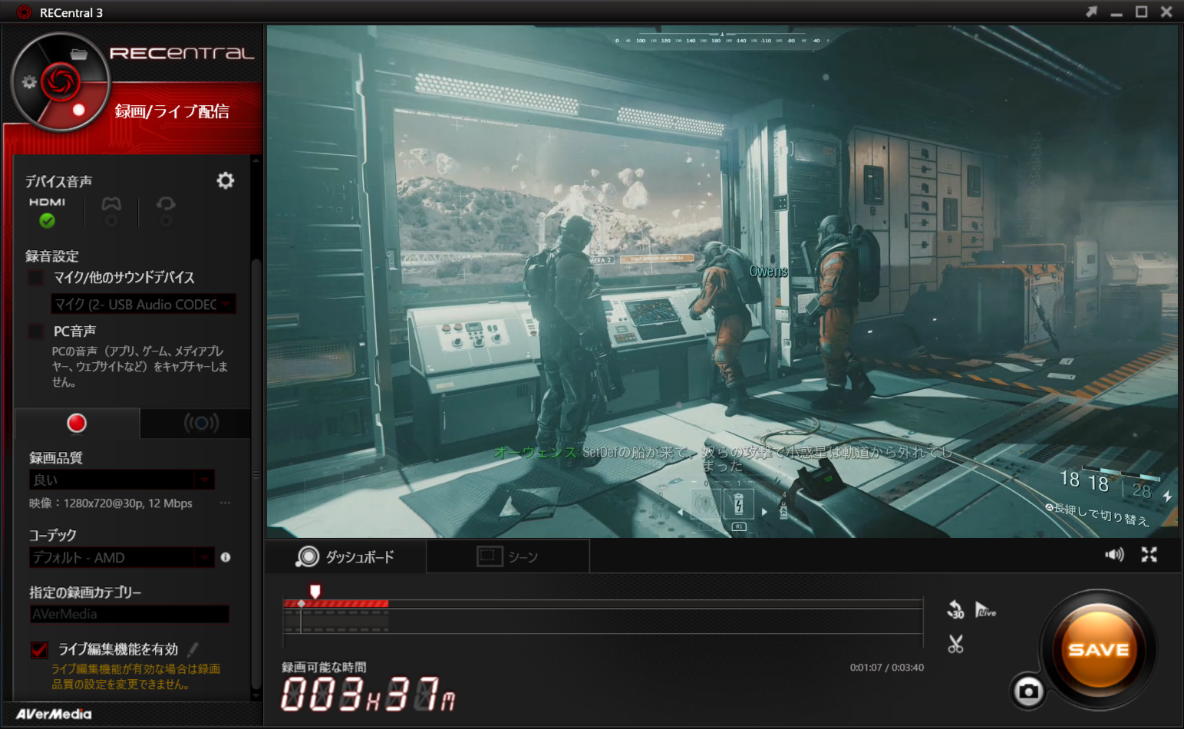Image resolution: width=1184 pixels, height=729 pixels.
Task: Jump back 30 seconds icon
Action: click(x=955, y=610)
